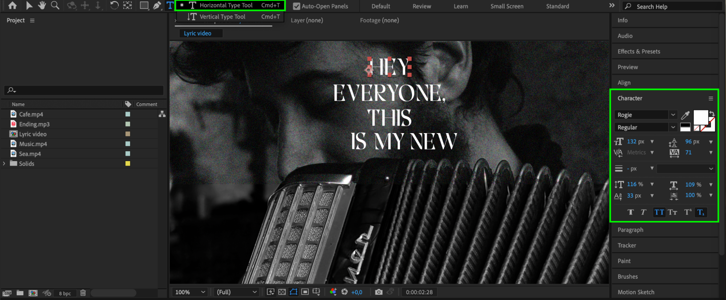
Task: Open project settings render icon
Action: tap(47, 293)
